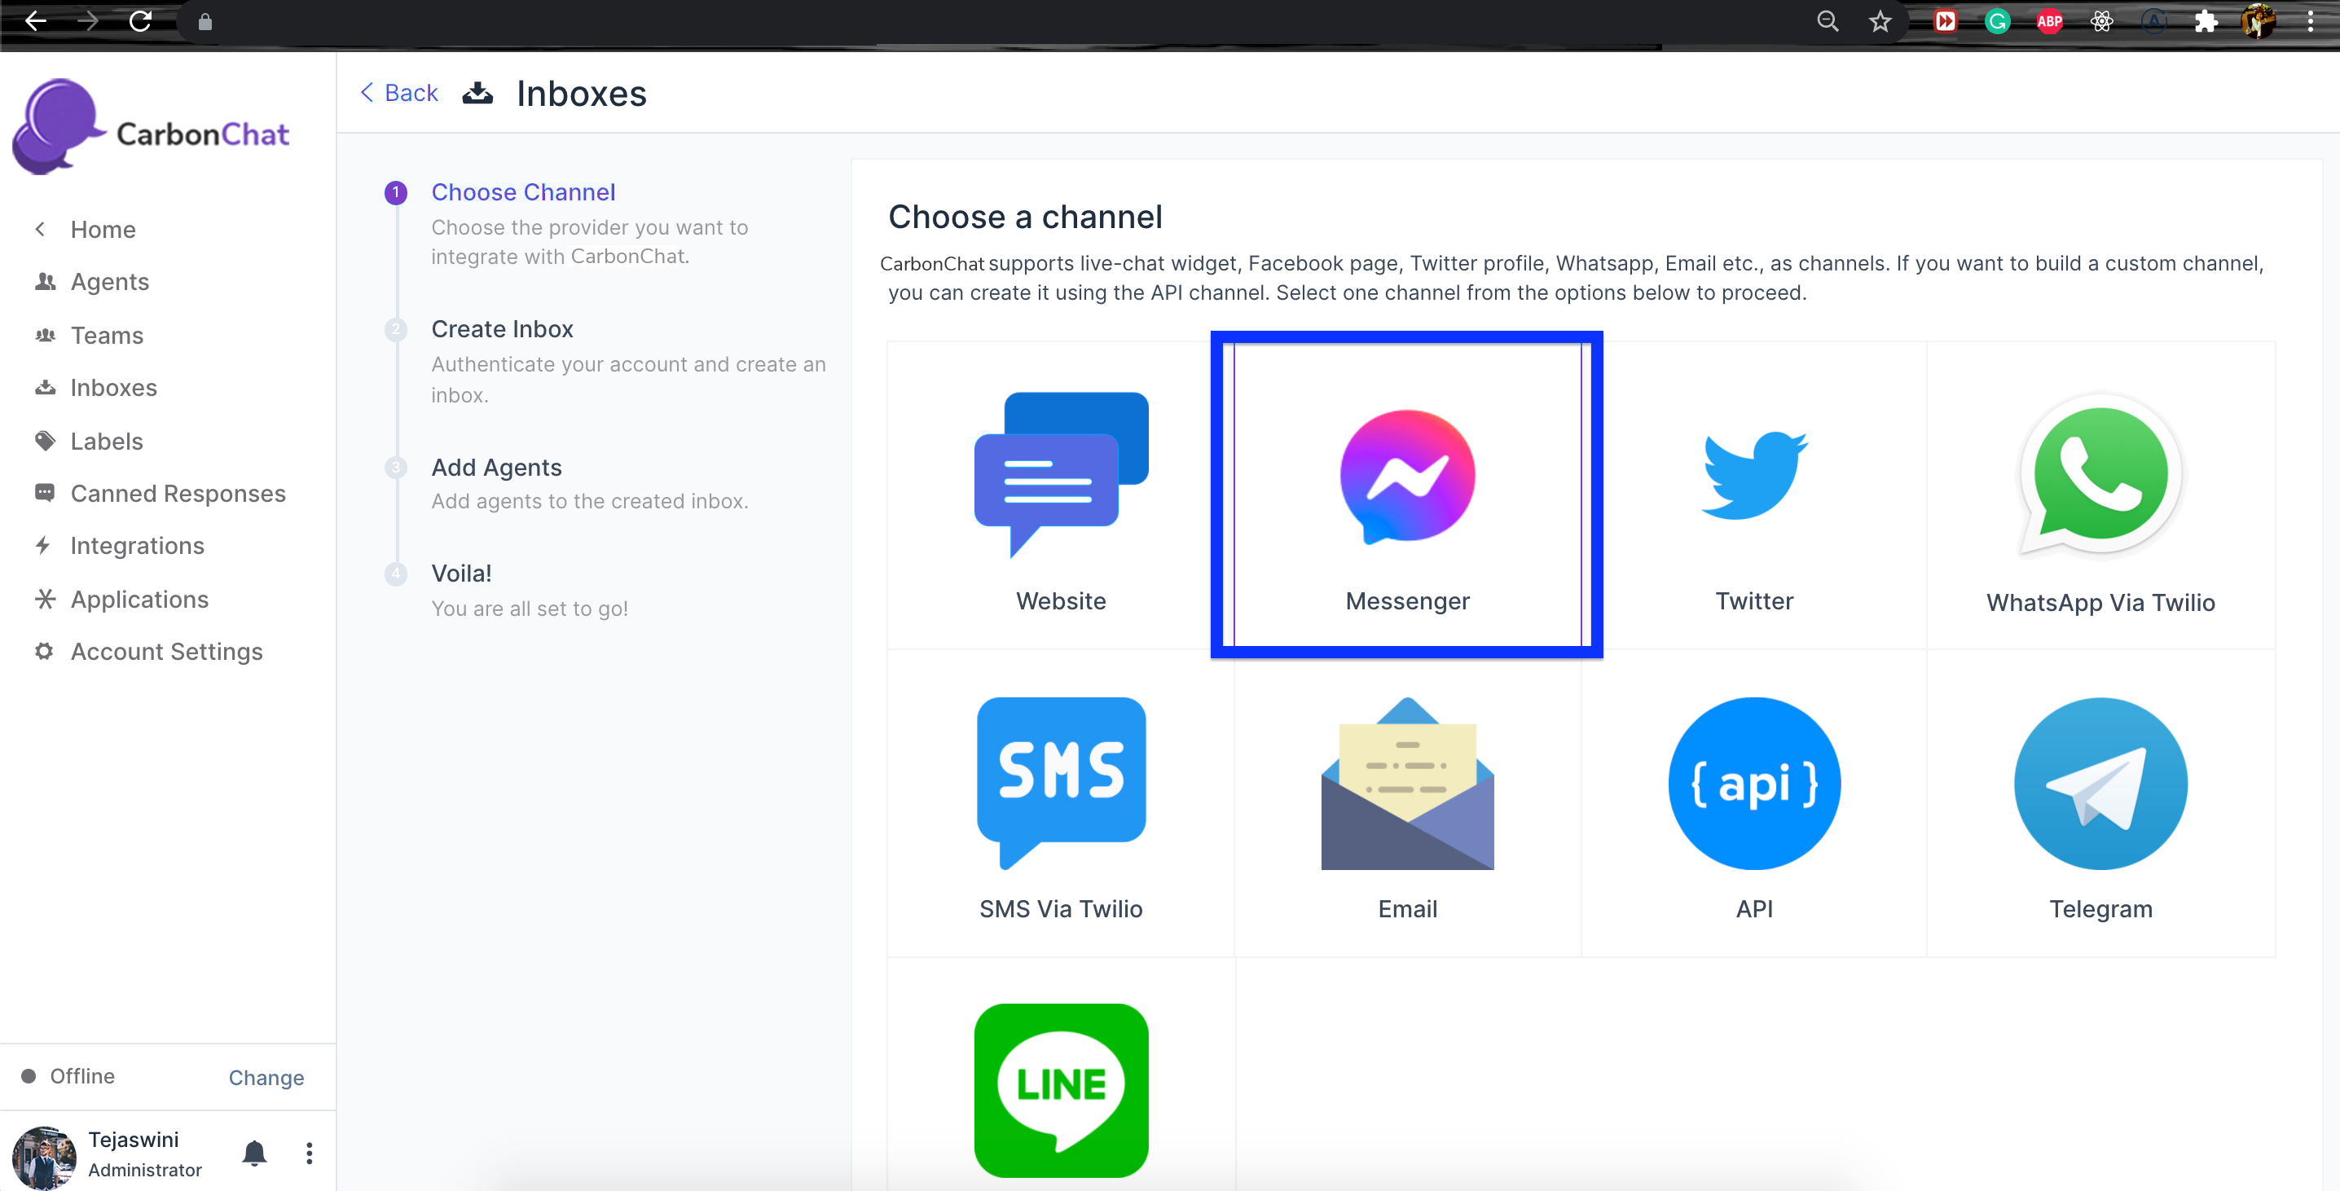Screen dimensions: 2340x1191
Task: Select WhatsApp Via Twilio channel
Action: (x=2100, y=475)
